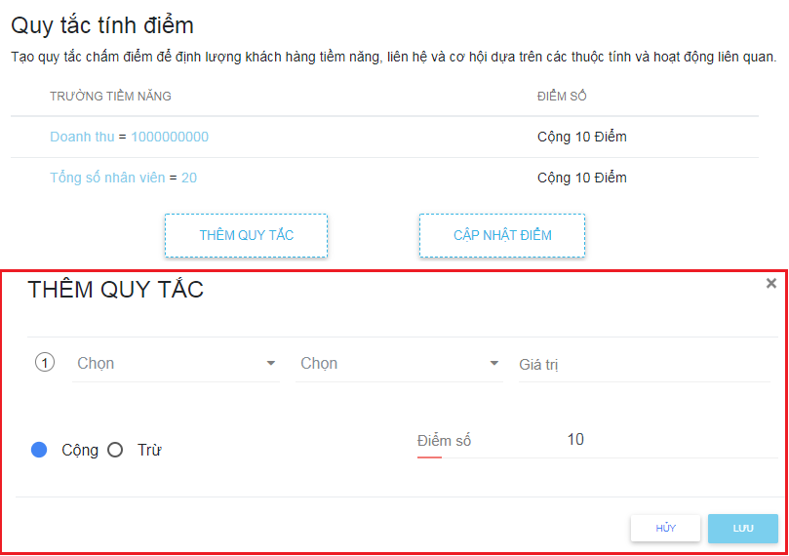Click Cộng 10 Điểm in Doanh thu row

tap(581, 137)
